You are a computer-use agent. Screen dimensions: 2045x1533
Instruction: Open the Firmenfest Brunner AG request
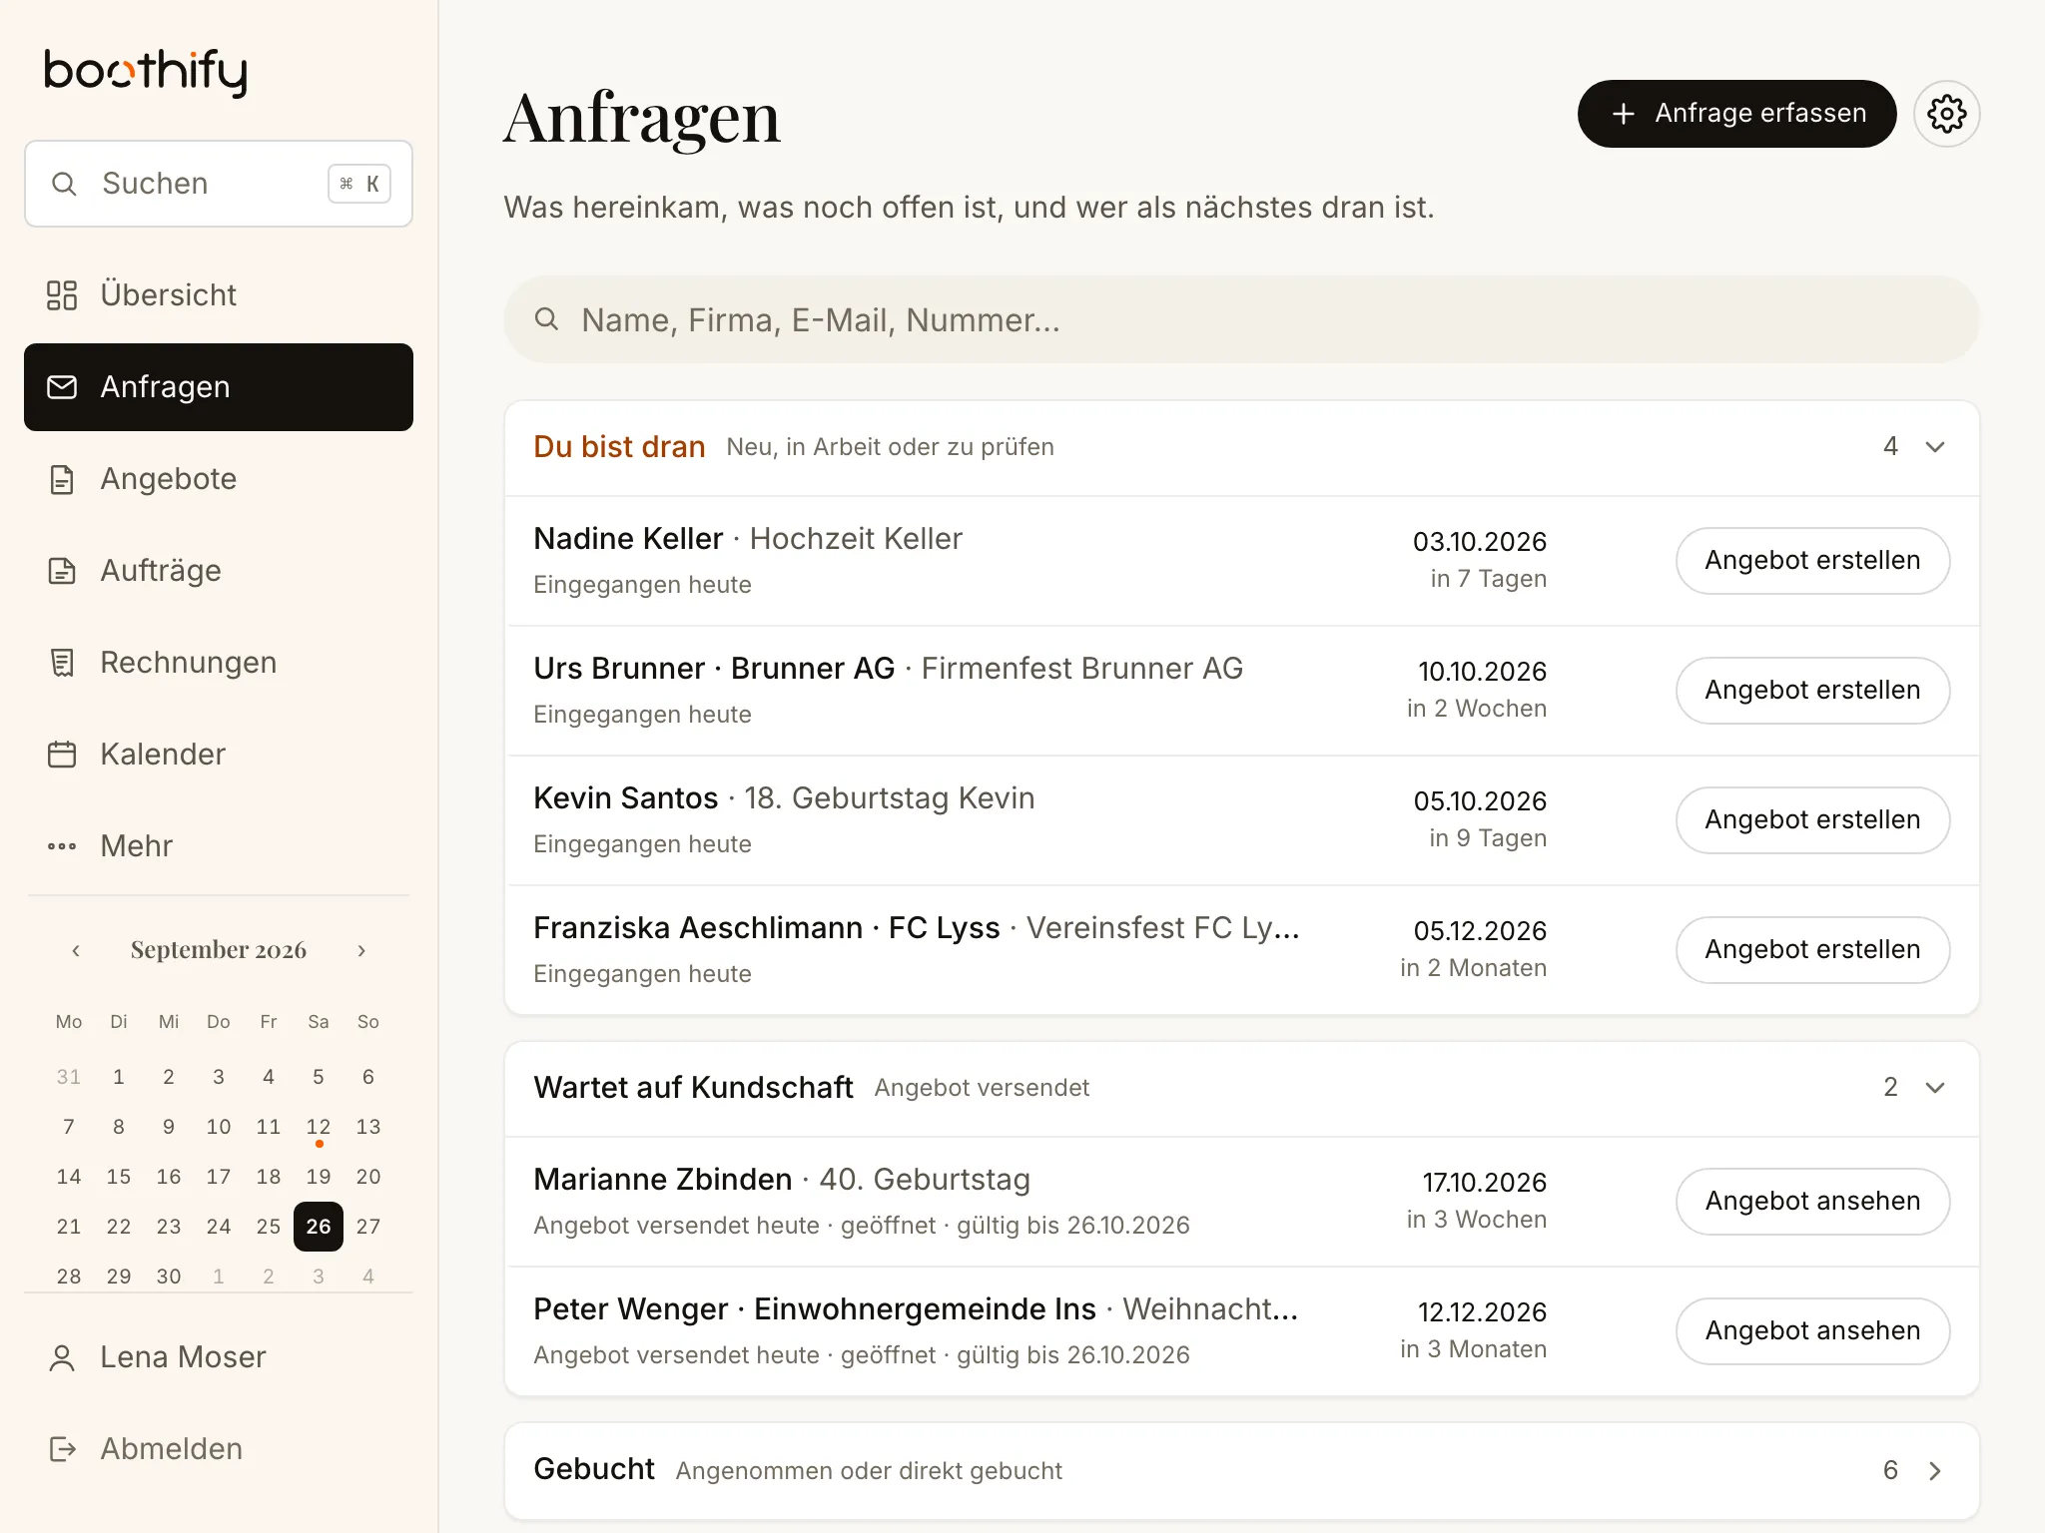tap(1241, 691)
